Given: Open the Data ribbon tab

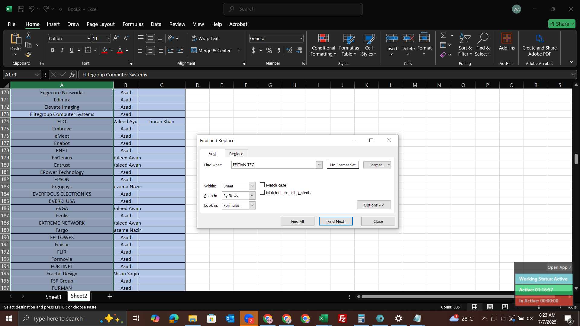Looking at the screenshot, I should tap(156, 24).
